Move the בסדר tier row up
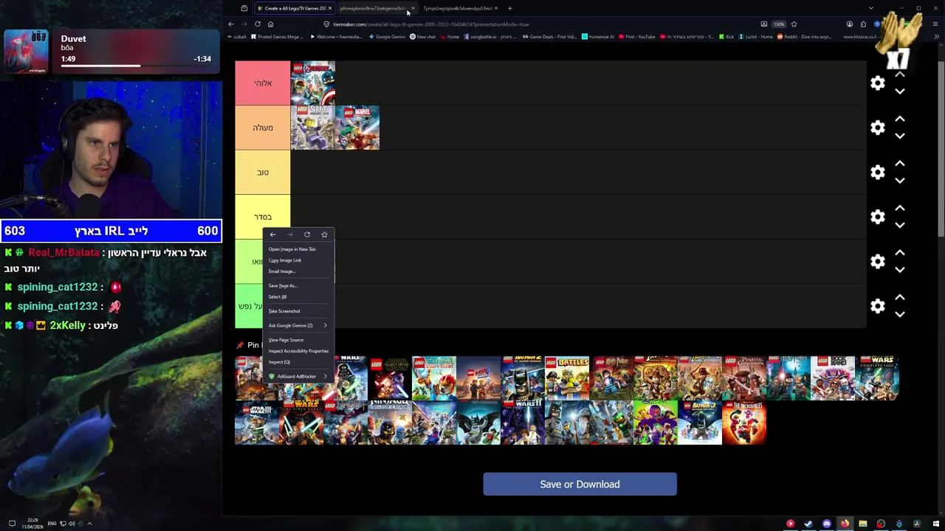This screenshot has width=945, height=531. [900, 208]
